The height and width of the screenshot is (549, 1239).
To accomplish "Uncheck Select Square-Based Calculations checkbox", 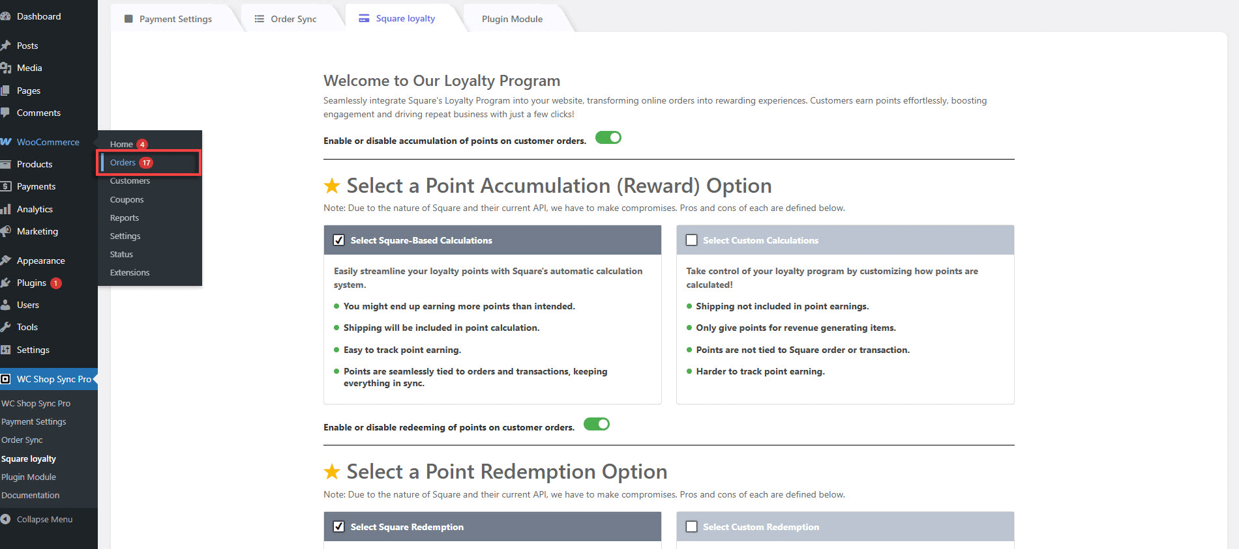I will tap(339, 240).
